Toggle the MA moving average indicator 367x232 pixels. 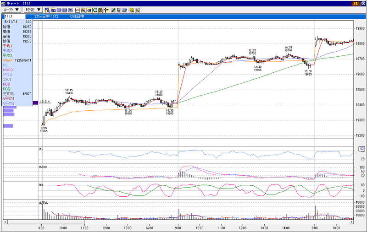[x=53, y=10]
